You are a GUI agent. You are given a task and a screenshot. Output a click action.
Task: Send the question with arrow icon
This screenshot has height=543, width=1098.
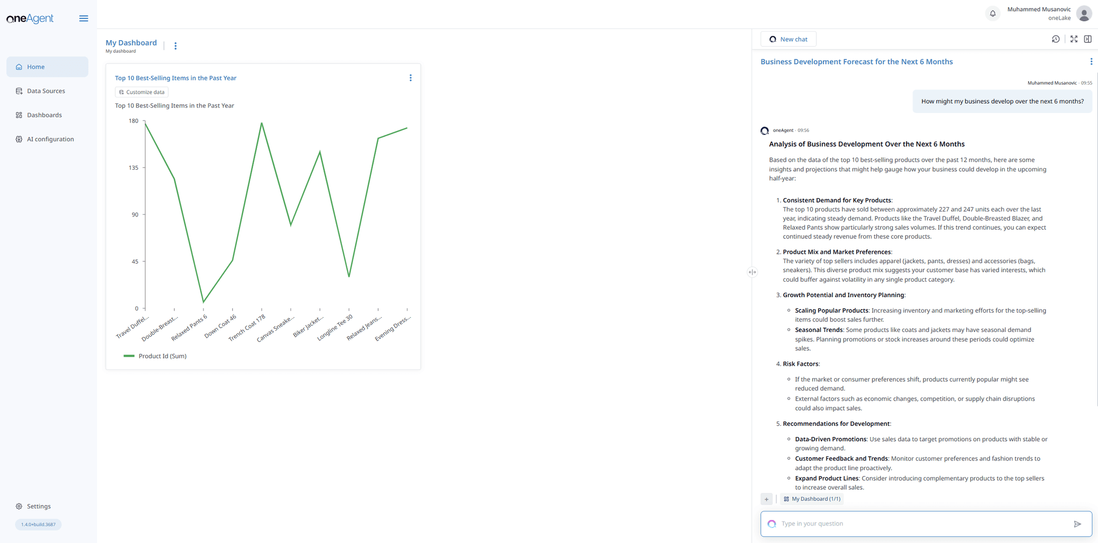(x=1077, y=524)
